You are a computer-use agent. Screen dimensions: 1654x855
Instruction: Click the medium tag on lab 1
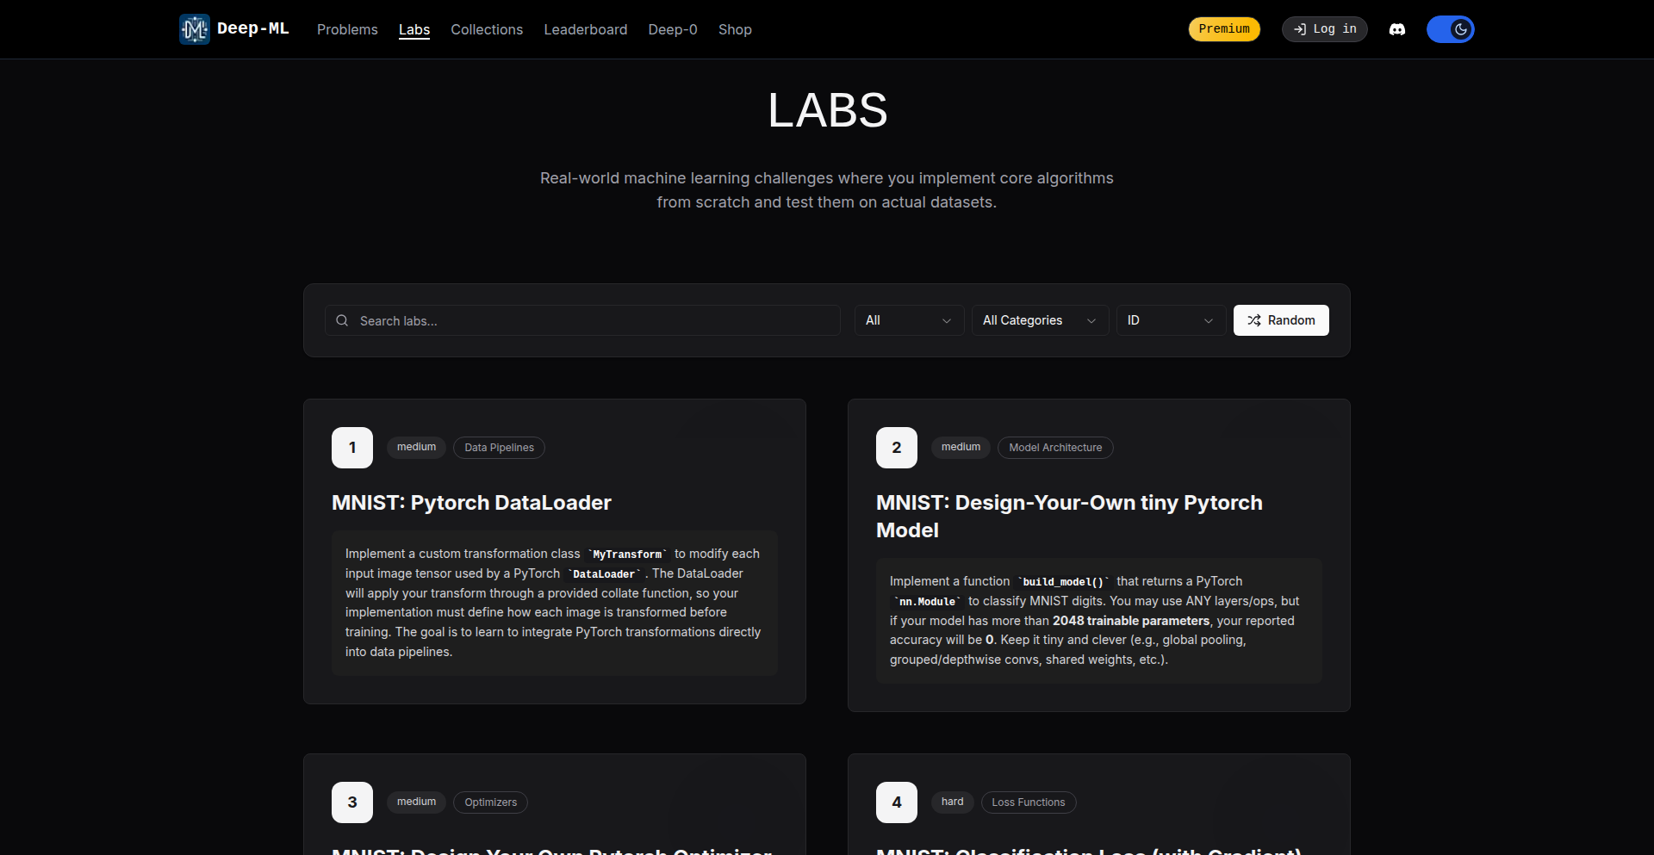click(x=416, y=448)
